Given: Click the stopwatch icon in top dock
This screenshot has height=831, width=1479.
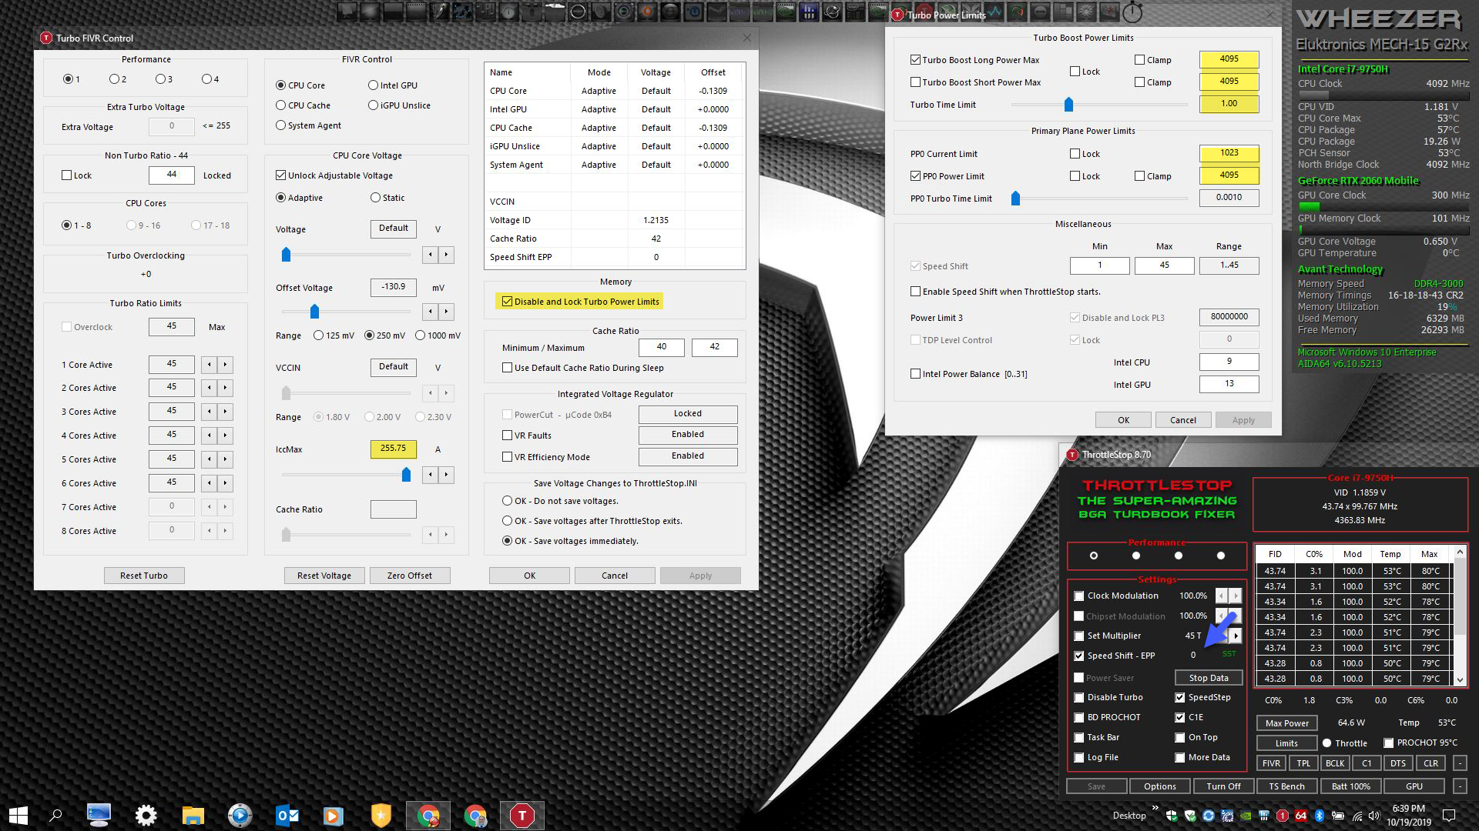Looking at the screenshot, I should (x=1132, y=12).
